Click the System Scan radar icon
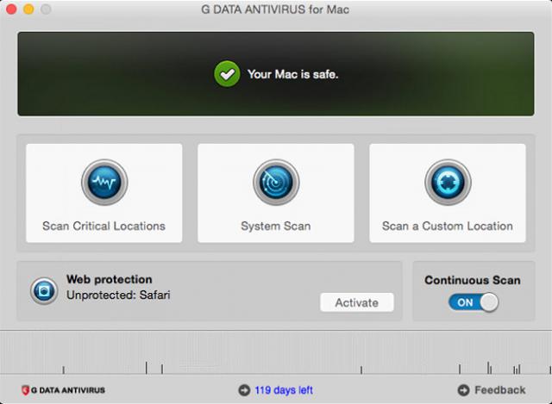 [276, 182]
